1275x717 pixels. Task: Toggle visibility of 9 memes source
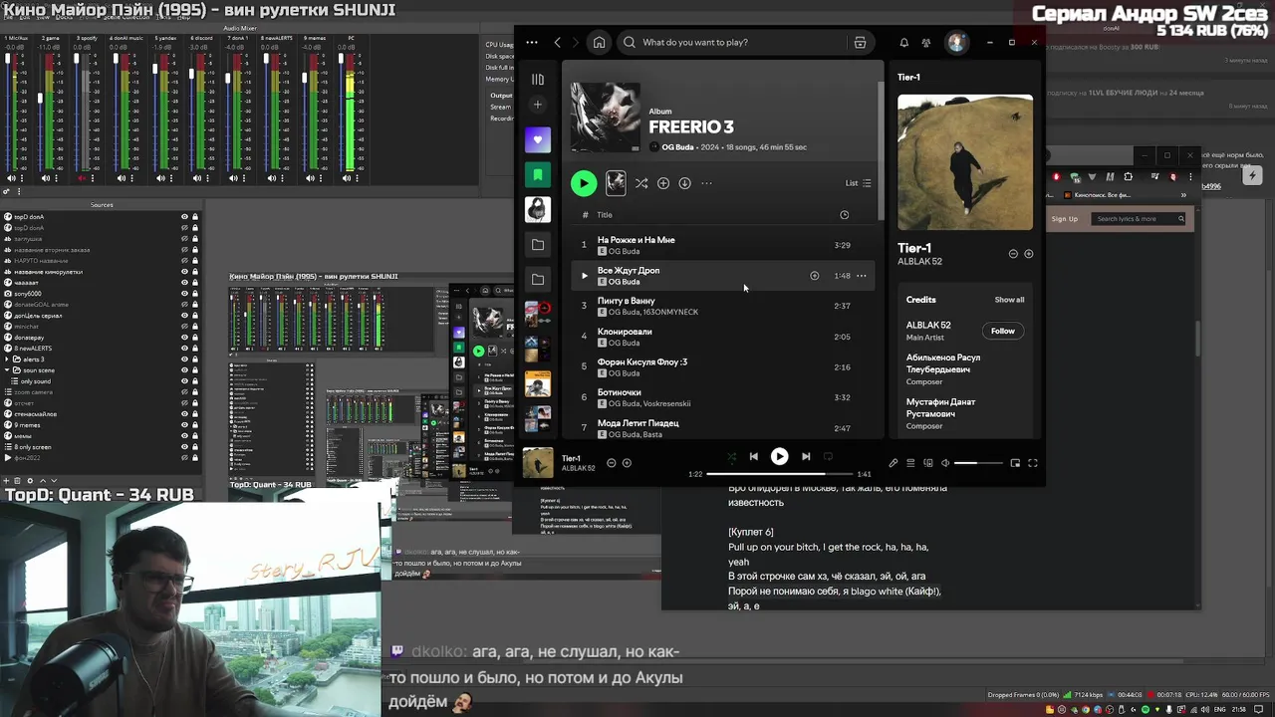coord(184,425)
